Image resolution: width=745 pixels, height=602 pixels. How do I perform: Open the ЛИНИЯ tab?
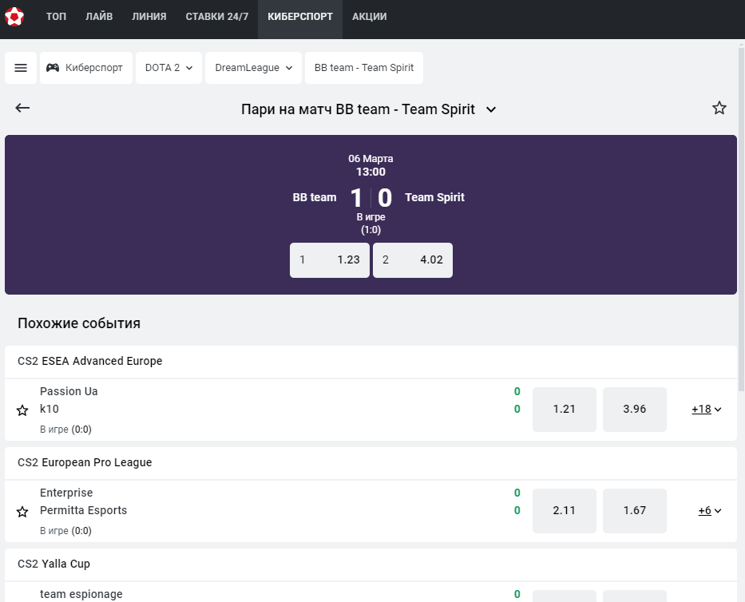(x=149, y=17)
